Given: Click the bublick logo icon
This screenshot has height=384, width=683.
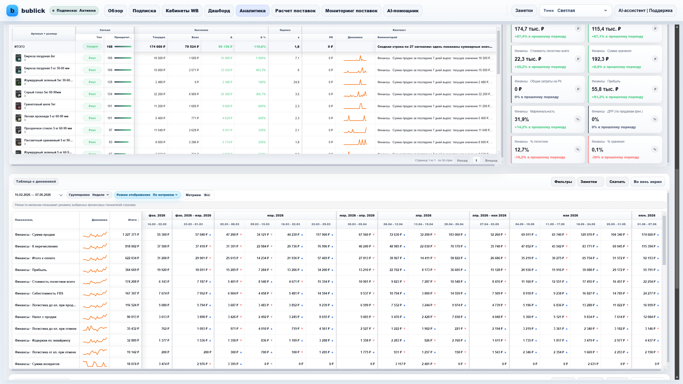Looking at the screenshot, I should pos(12,11).
